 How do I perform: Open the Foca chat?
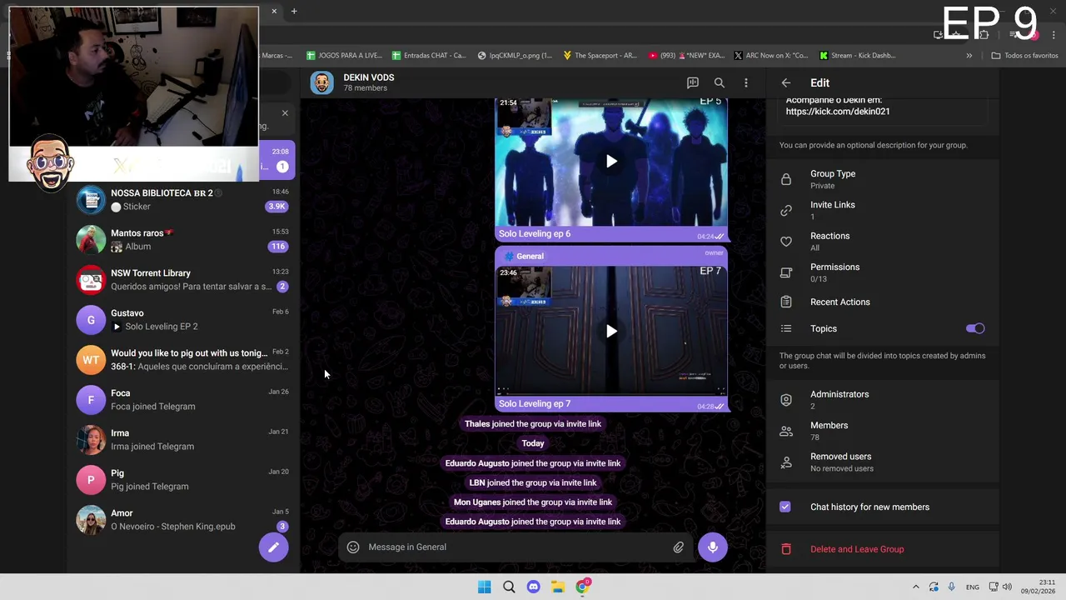point(183,399)
